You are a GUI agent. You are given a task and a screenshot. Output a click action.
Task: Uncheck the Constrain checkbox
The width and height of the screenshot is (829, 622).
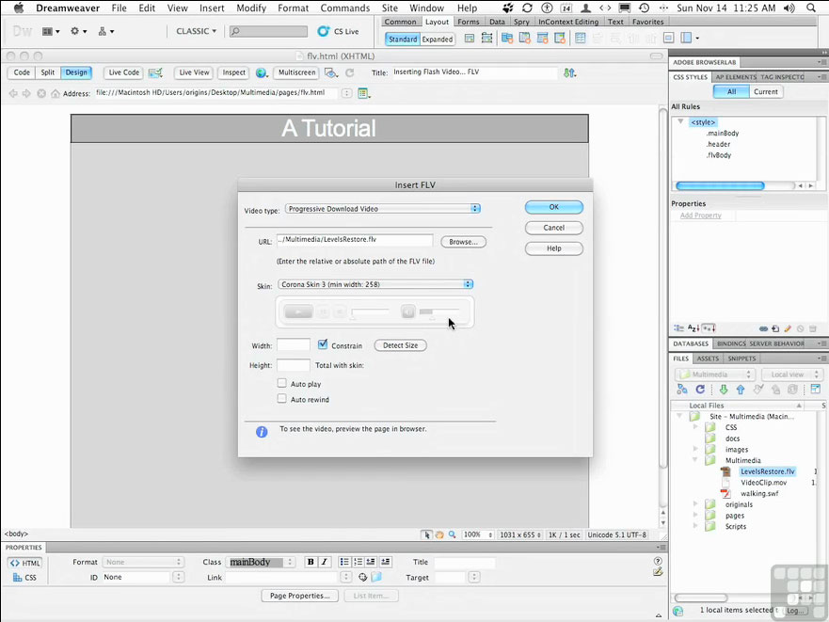[323, 345]
